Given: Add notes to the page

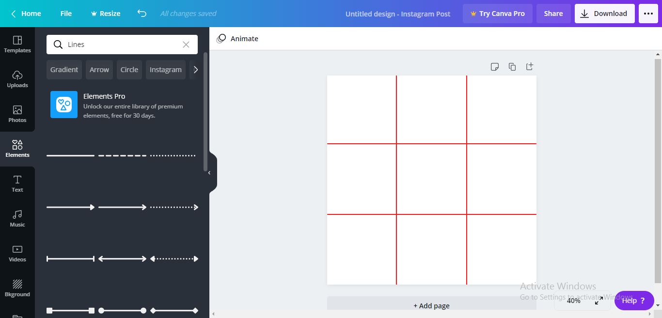Looking at the screenshot, I should [x=495, y=66].
